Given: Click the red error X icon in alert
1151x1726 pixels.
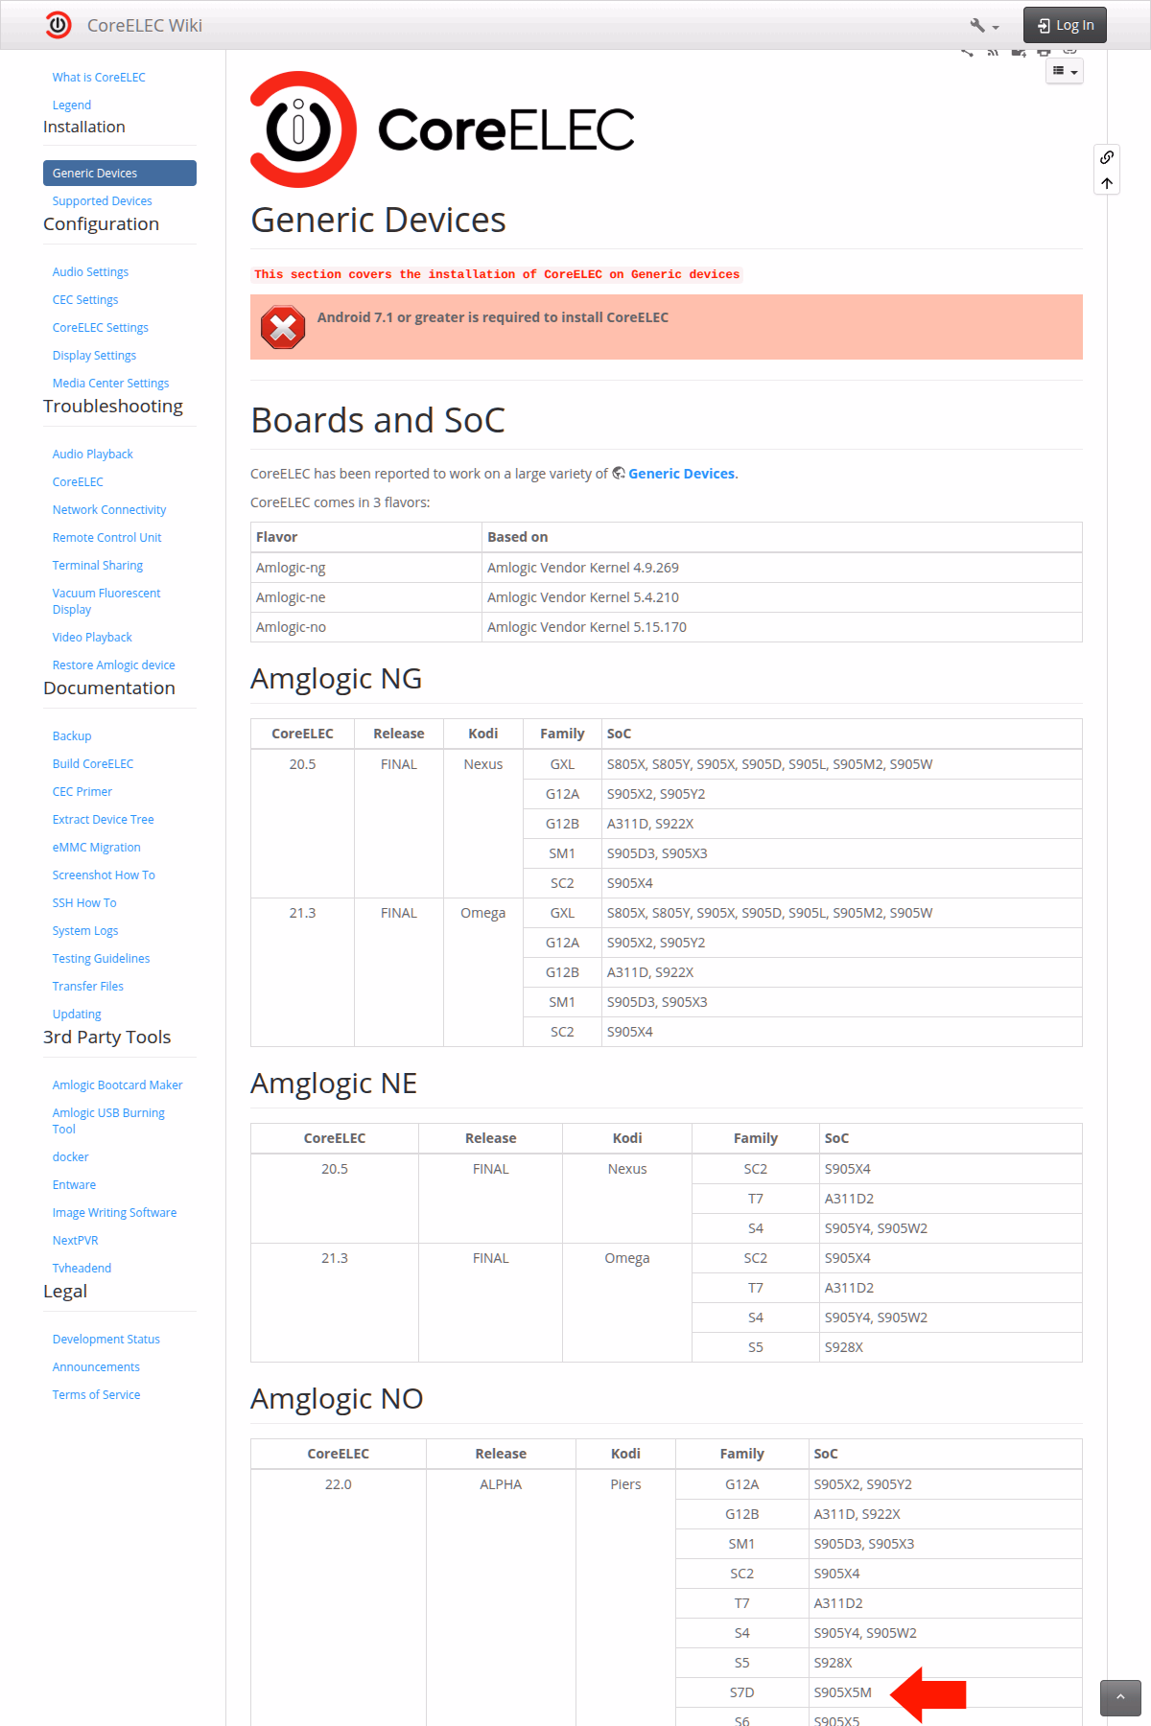Looking at the screenshot, I should pos(283,328).
